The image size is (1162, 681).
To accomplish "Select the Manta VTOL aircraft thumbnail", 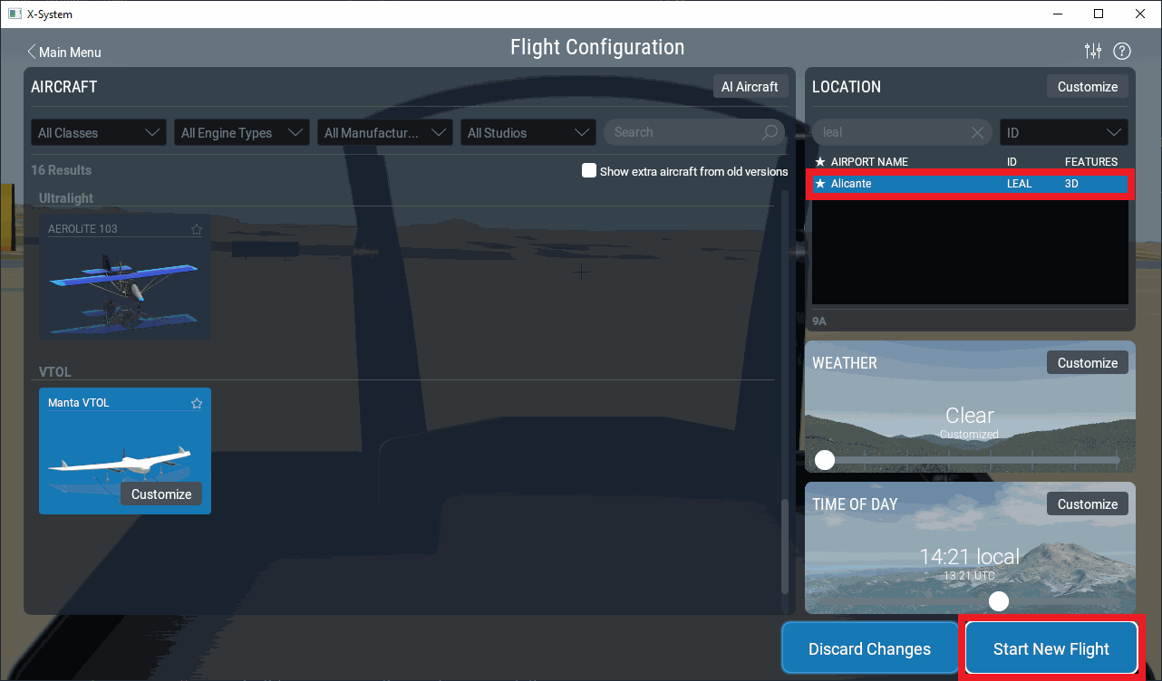I will [125, 451].
